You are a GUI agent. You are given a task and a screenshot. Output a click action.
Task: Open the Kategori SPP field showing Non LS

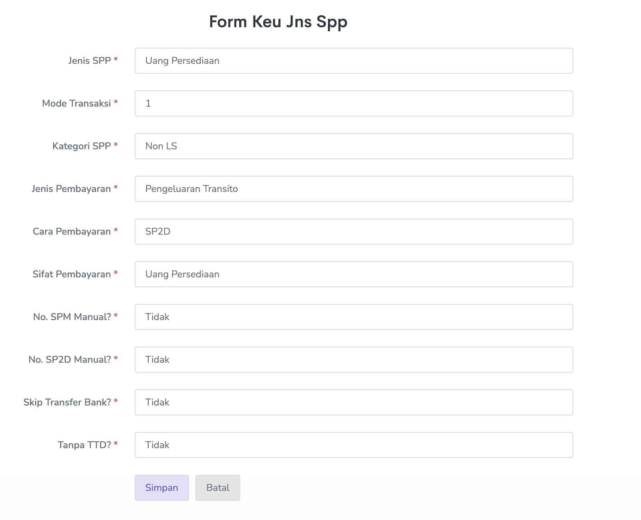[353, 146]
